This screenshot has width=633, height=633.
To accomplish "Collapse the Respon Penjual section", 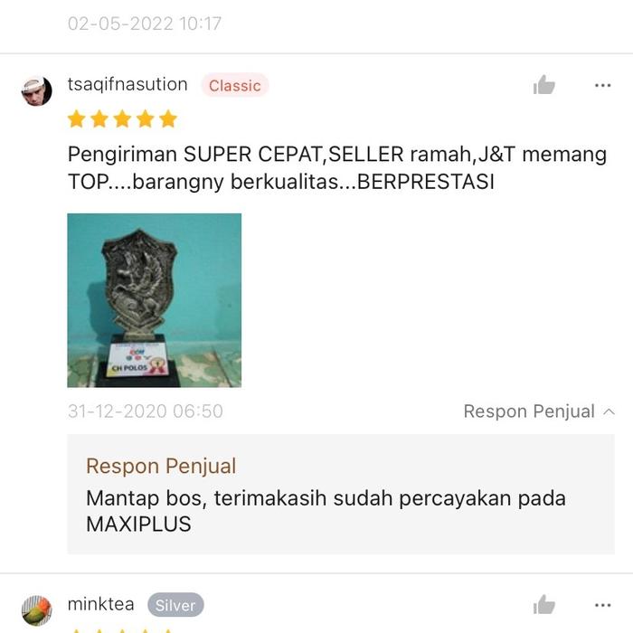I will tap(539, 411).
